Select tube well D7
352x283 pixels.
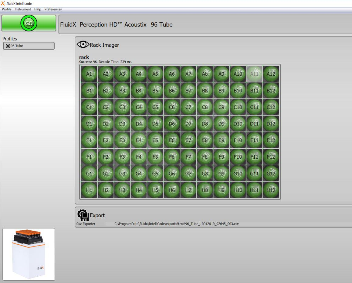188,124
